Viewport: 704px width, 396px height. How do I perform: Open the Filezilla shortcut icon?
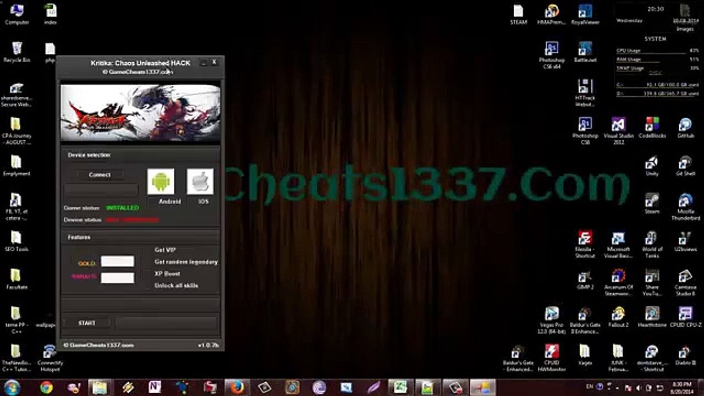(x=585, y=244)
